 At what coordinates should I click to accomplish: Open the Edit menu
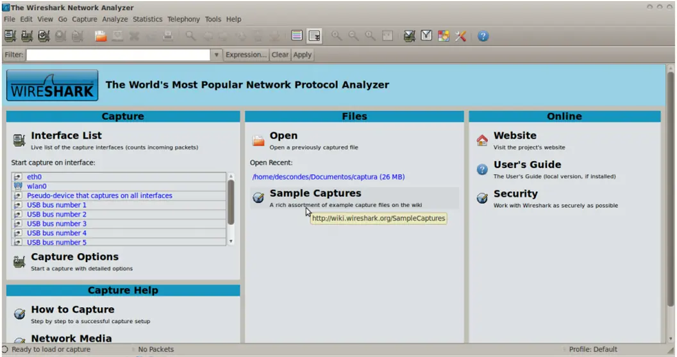coord(26,19)
